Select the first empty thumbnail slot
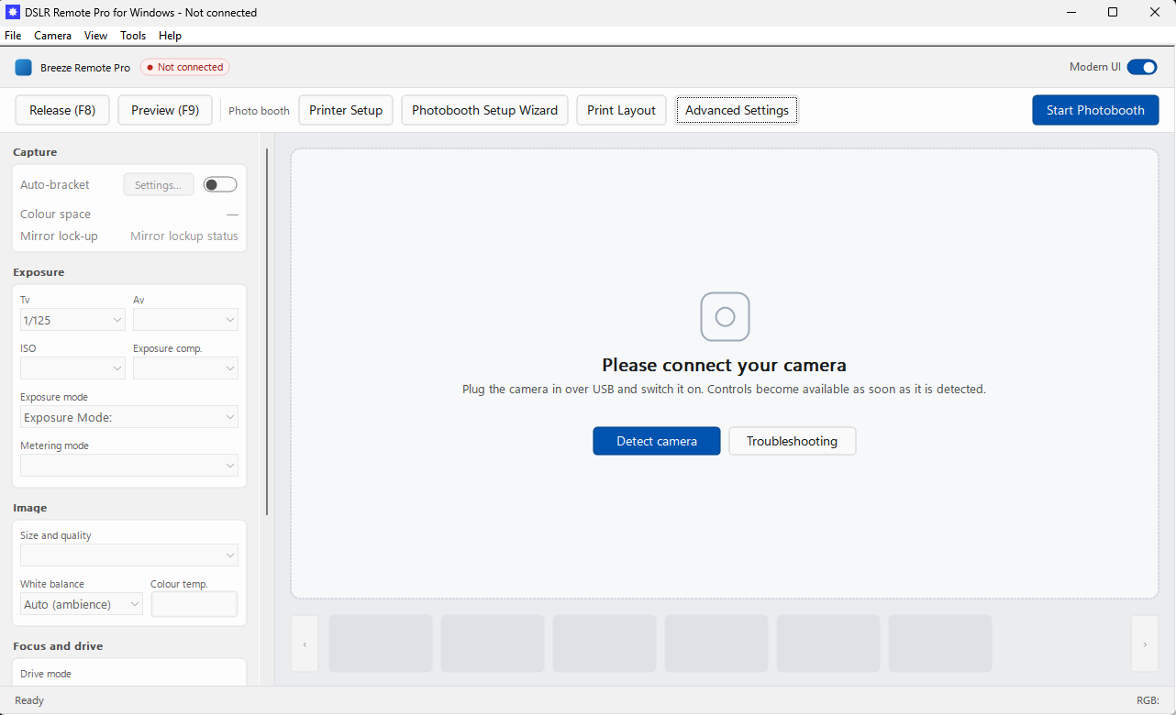This screenshot has height=715, width=1176. coord(381,643)
